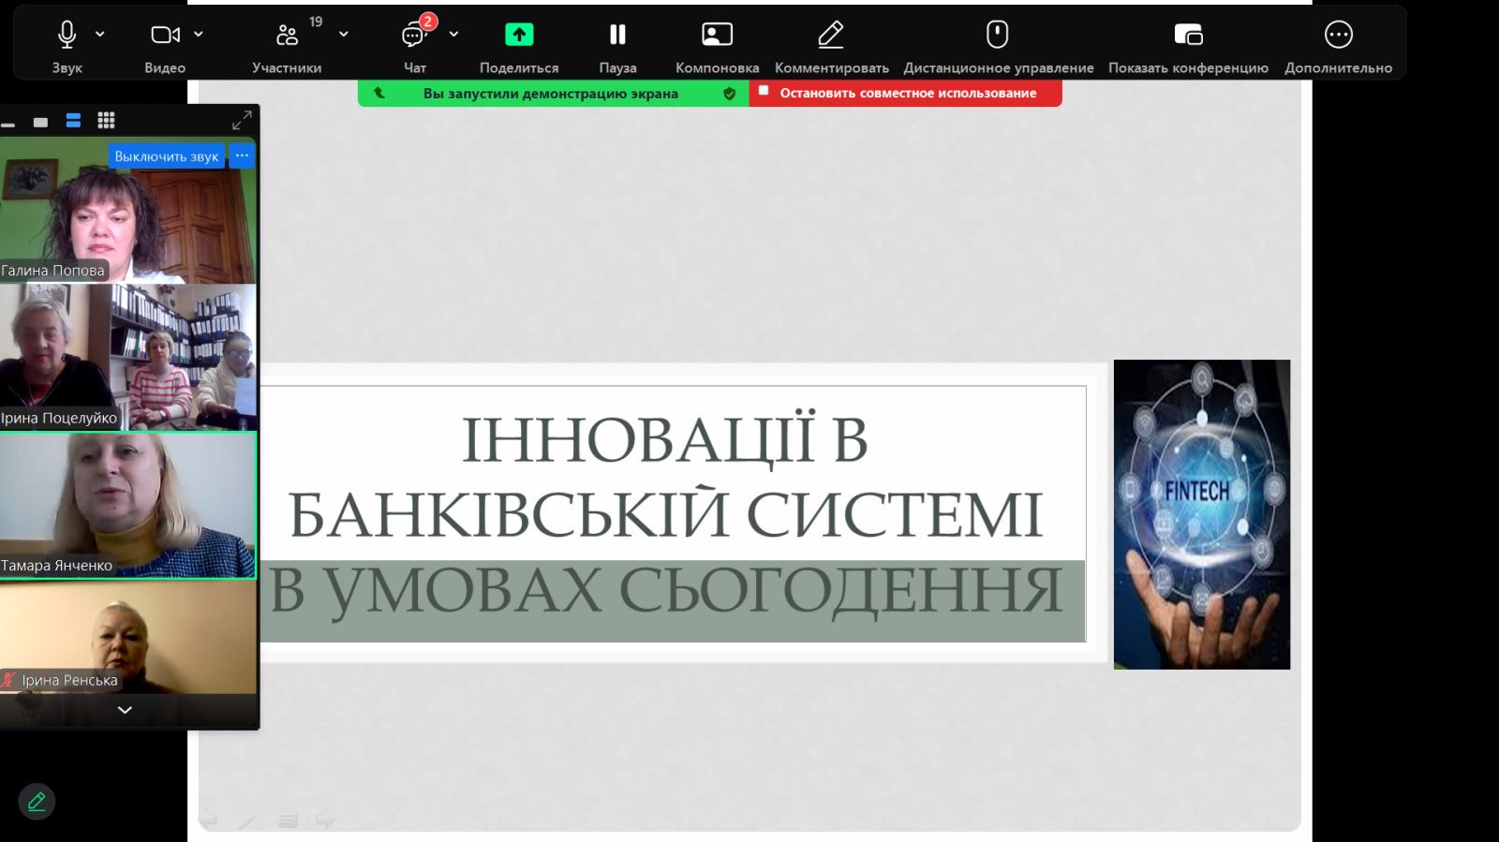The height and width of the screenshot is (842, 1499).
Task: Switch video panel to grid view
Action: (106, 121)
